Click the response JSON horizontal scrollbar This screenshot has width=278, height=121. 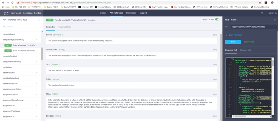240,116
